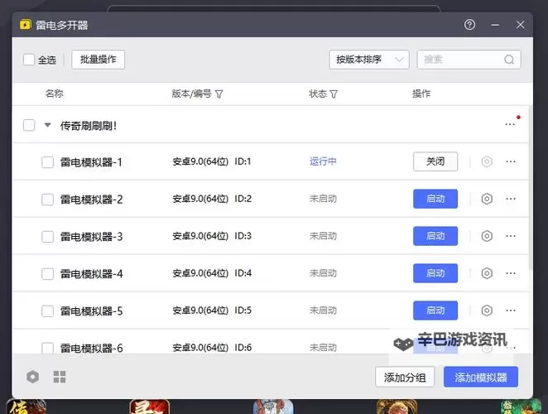The image size is (548, 414).
Task: Select checkbox for 雷电模拟器-6
Action: tap(47, 348)
